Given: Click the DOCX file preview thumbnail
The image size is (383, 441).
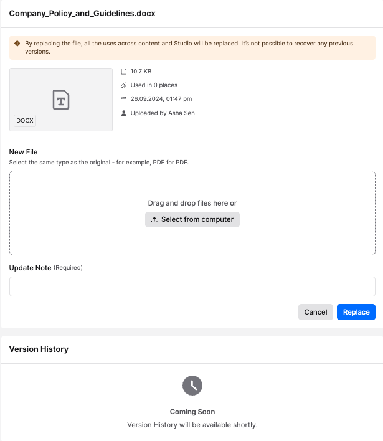Looking at the screenshot, I should tap(61, 100).
